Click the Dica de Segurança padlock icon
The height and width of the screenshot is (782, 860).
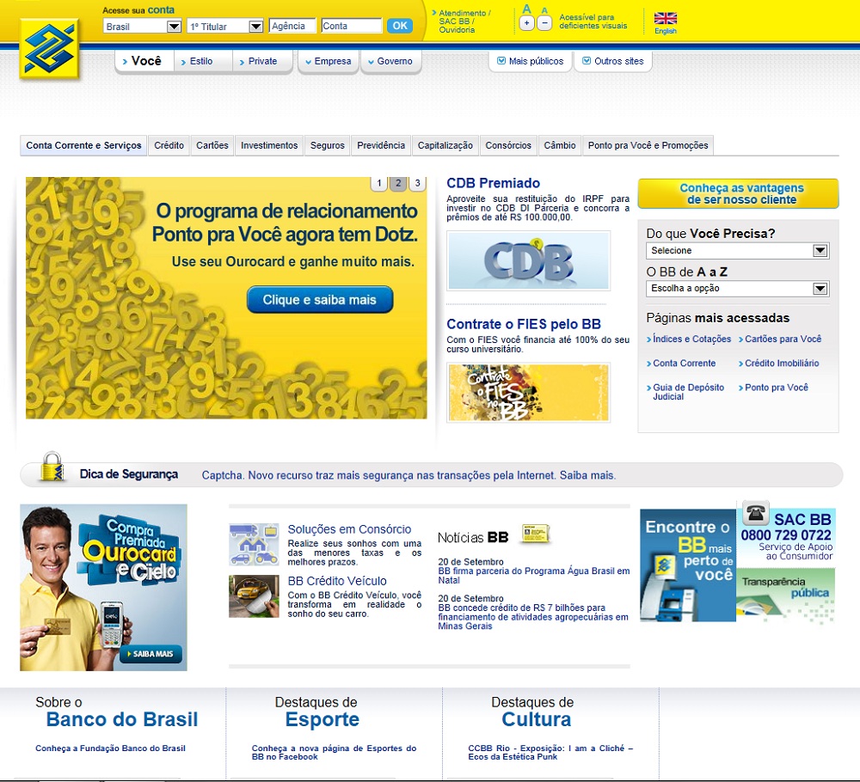point(52,467)
